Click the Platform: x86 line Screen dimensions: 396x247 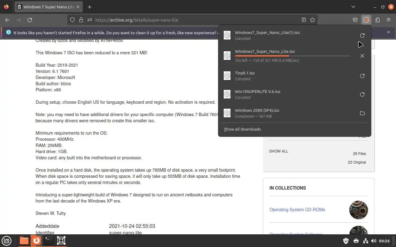point(48,90)
